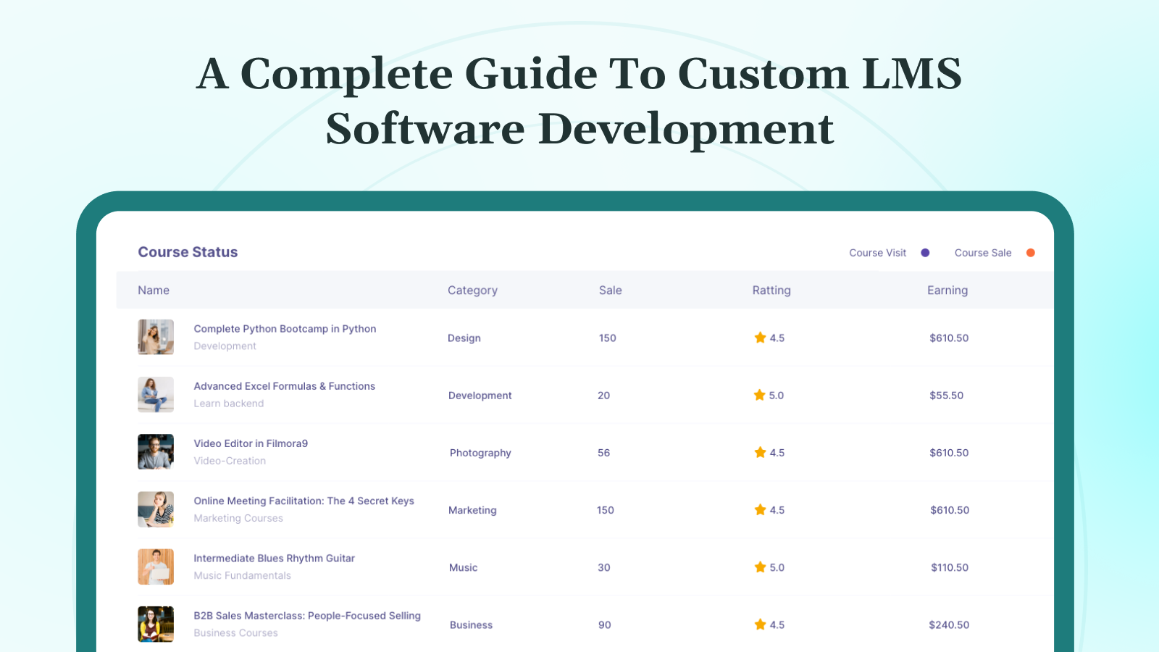This screenshot has height=652, width=1159.
Task: Click the 5.0 rating in Advanced Excel row
Action: pos(777,396)
